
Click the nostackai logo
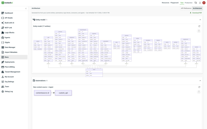coord(7,3)
